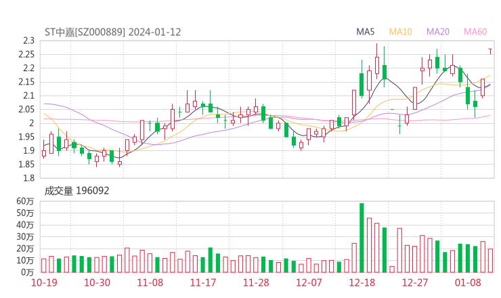
Task: Click the 12-07 date label
Action: (x=309, y=282)
